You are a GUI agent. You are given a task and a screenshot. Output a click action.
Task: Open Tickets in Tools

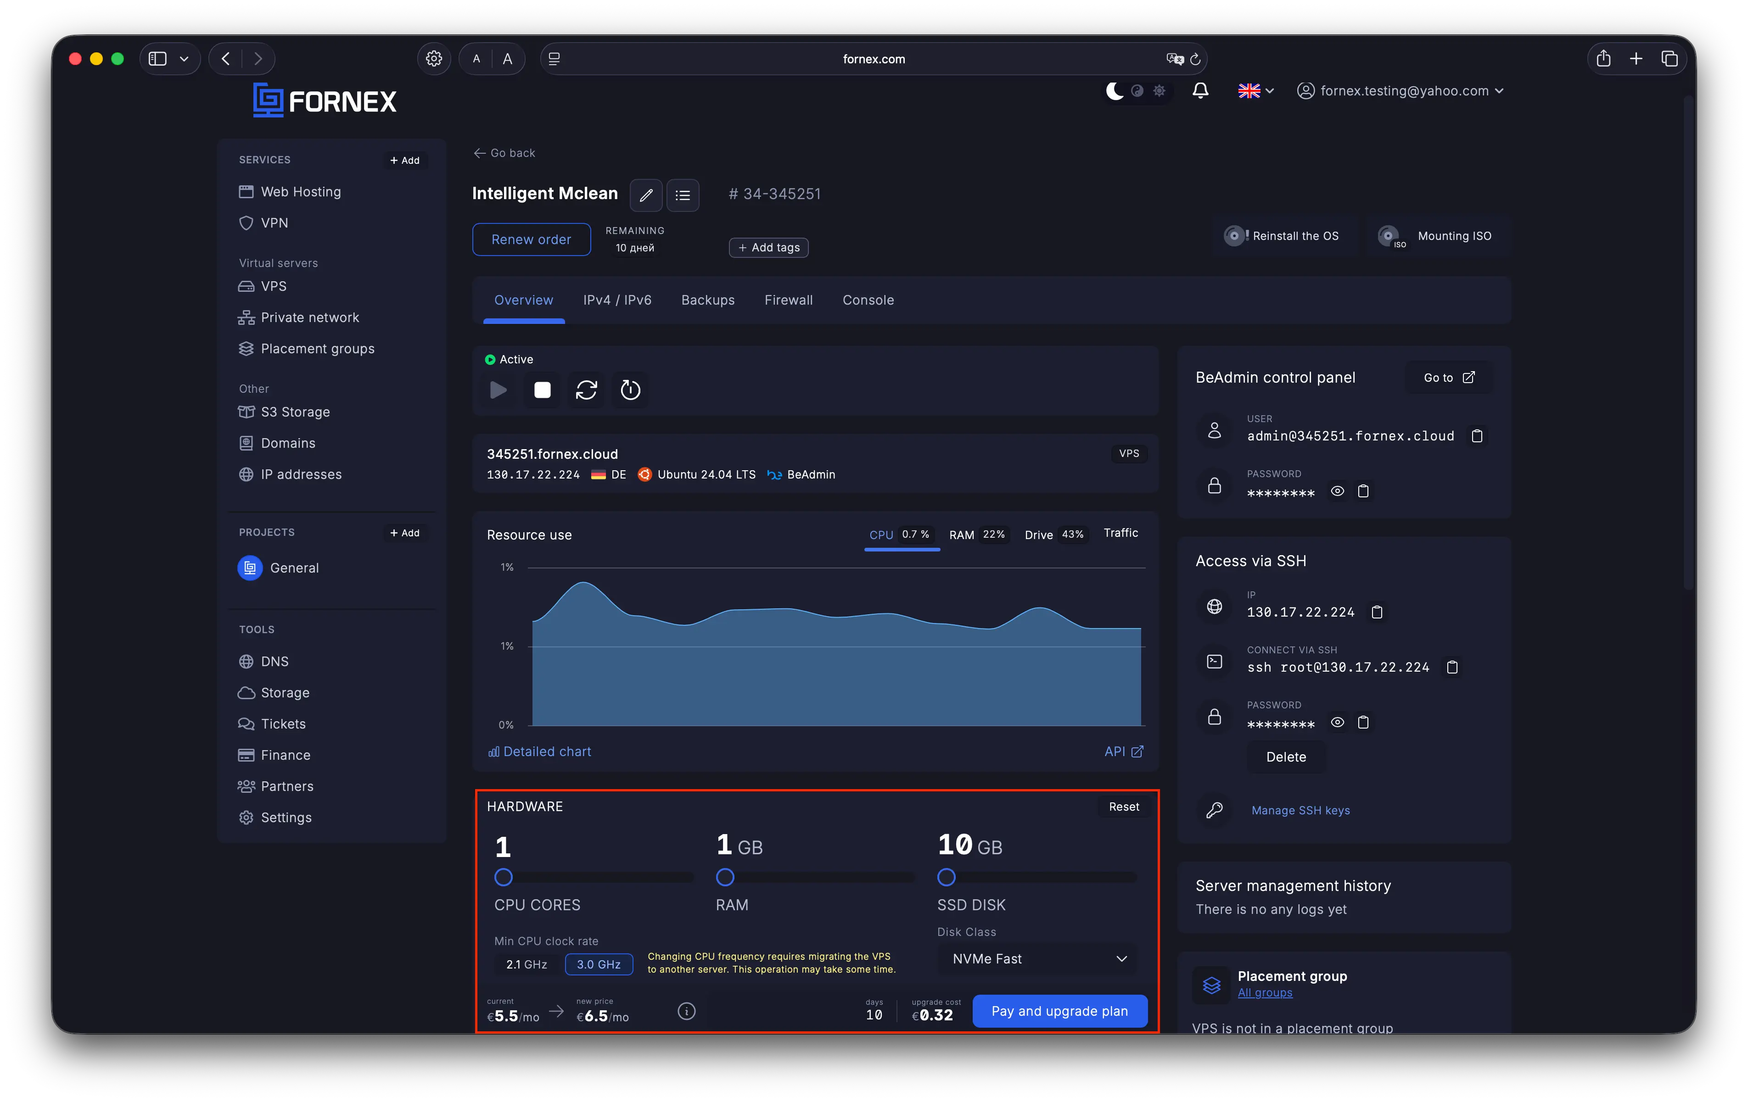click(x=272, y=724)
